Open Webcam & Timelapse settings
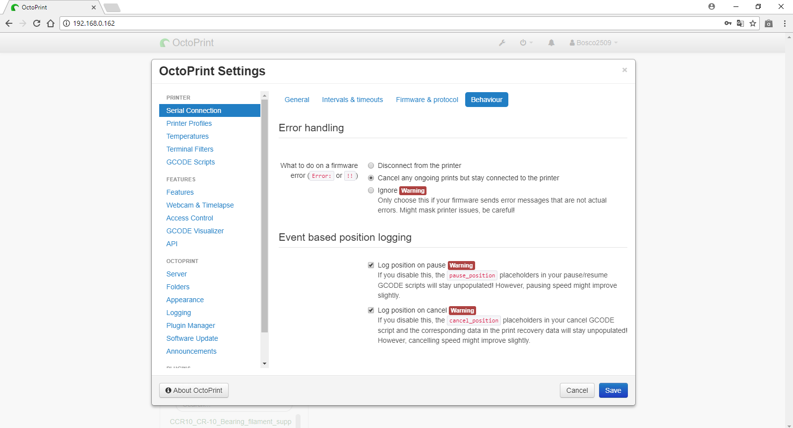 click(x=210, y=205)
